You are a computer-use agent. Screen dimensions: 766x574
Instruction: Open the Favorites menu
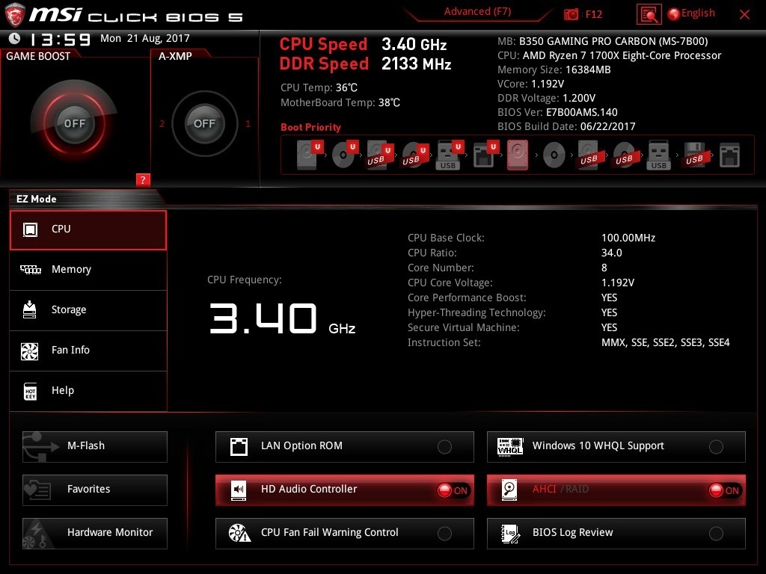tap(95, 490)
